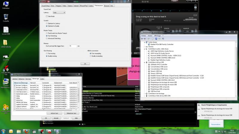Choose the Advanced Stretching option
The width and height of the screenshot is (239, 134).
pos(46,38)
